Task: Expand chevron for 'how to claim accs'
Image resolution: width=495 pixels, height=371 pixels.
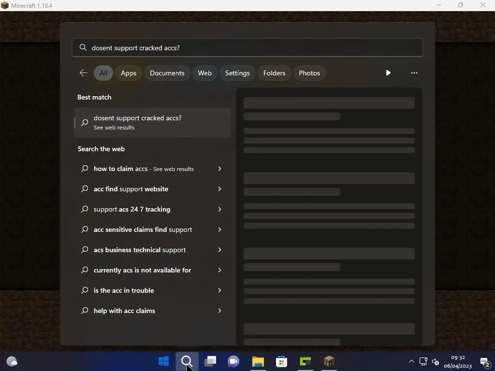Action: 220,169
